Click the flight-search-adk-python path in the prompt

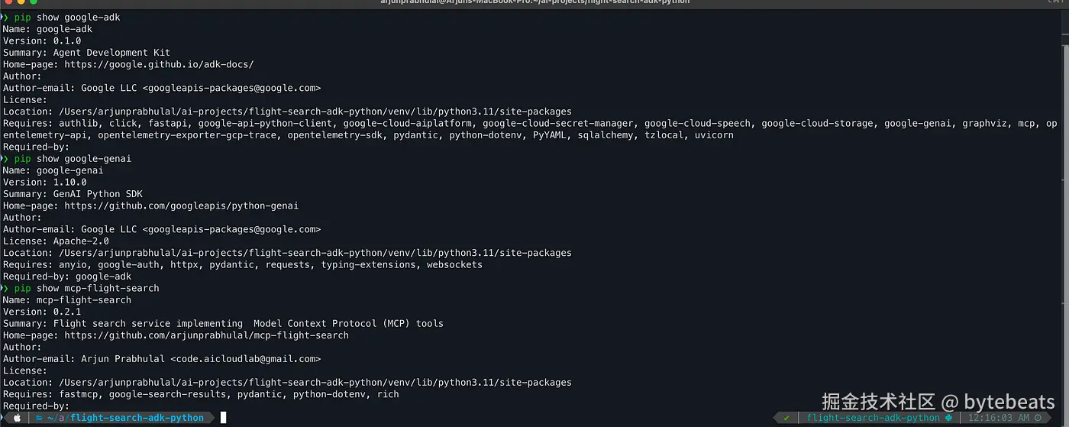pos(137,418)
